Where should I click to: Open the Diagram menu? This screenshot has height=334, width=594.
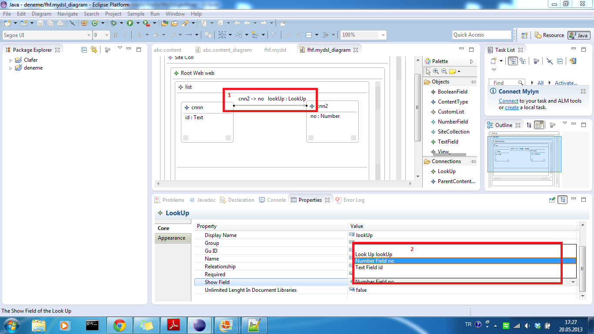(41, 14)
